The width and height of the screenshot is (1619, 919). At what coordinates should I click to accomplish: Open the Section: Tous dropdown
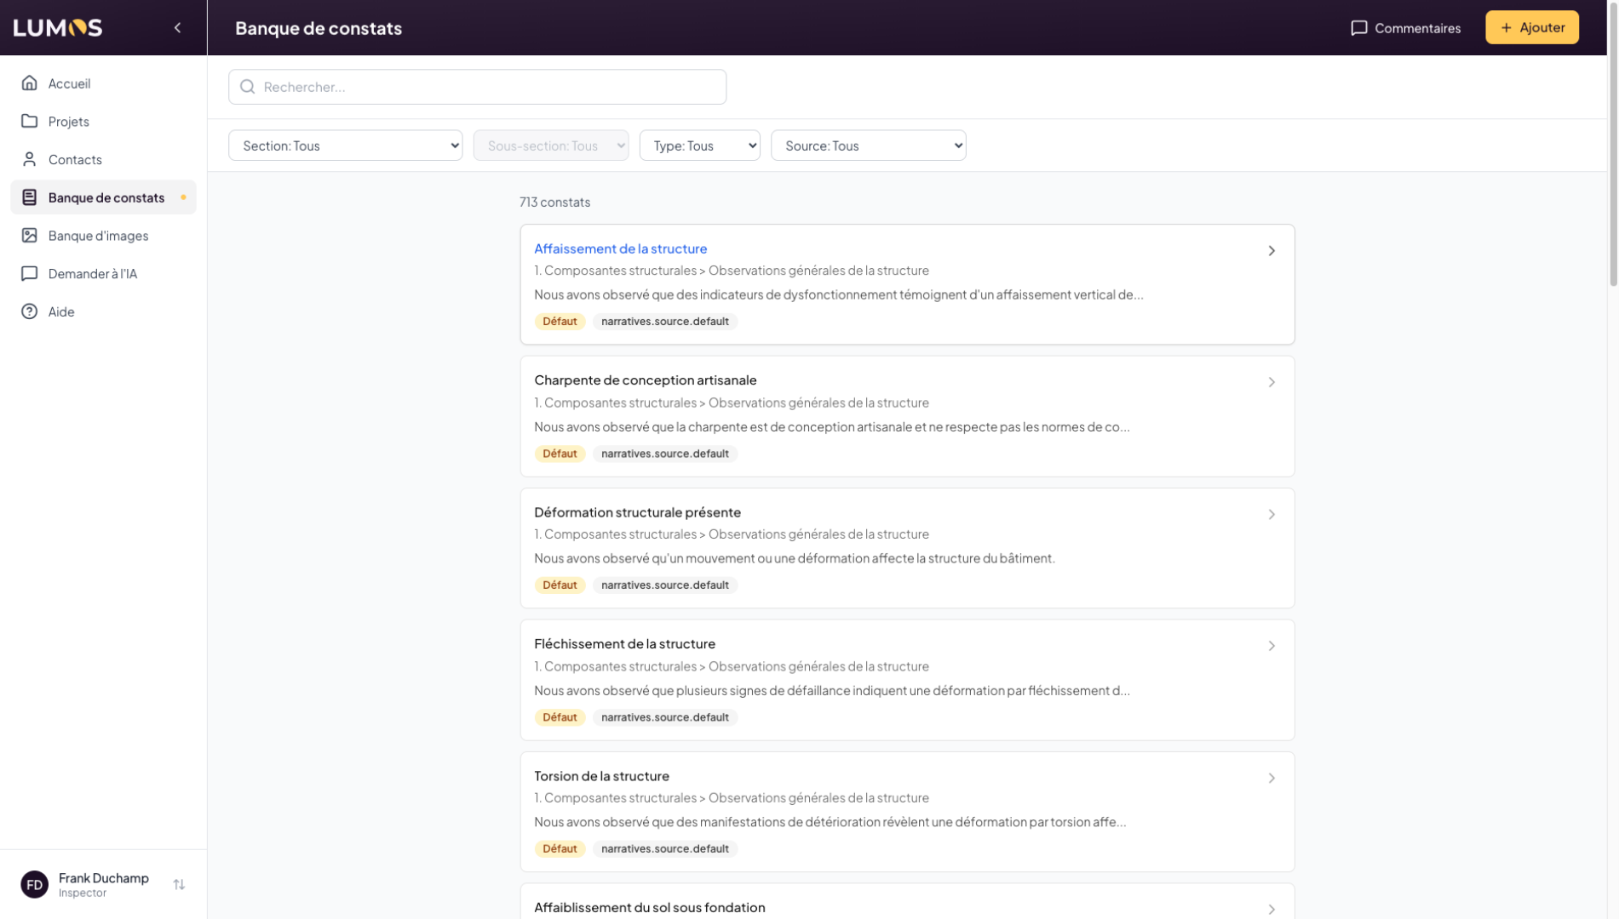point(345,146)
